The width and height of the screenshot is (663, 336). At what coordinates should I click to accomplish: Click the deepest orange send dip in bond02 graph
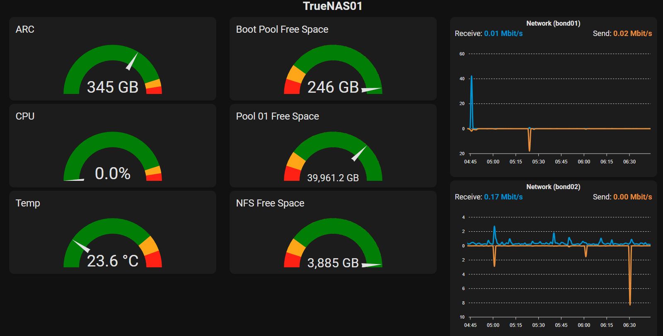[630, 304]
